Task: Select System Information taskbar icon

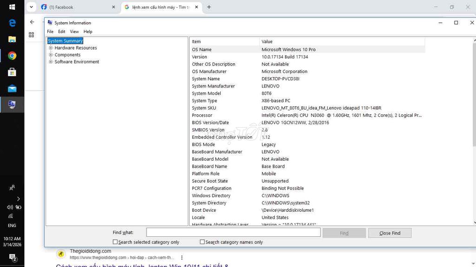Action: (12, 104)
